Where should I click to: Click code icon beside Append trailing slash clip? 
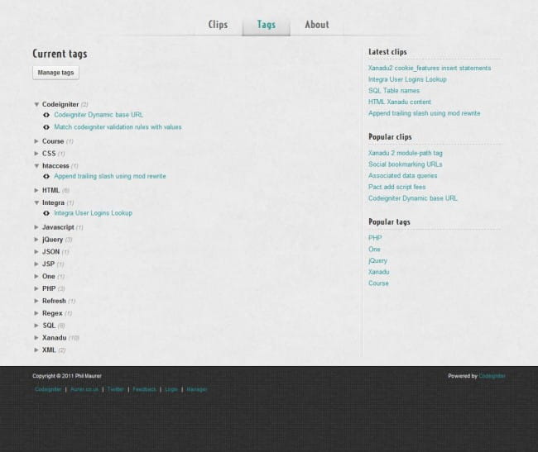46,176
